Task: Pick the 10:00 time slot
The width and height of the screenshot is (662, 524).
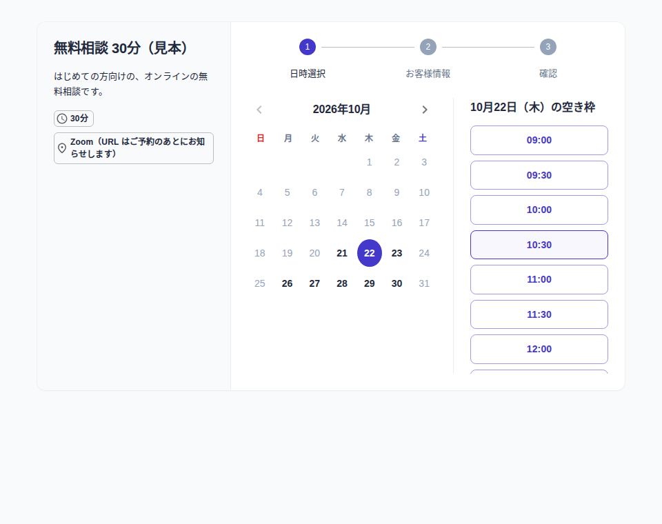Action: click(539, 210)
